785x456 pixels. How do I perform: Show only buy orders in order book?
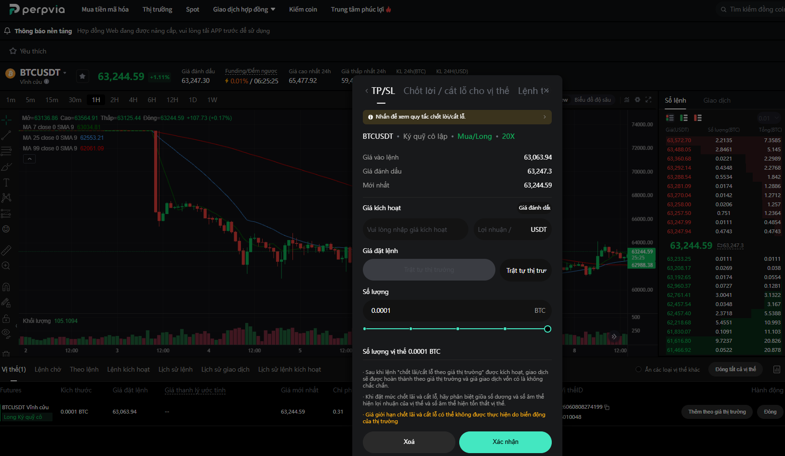pos(684,118)
